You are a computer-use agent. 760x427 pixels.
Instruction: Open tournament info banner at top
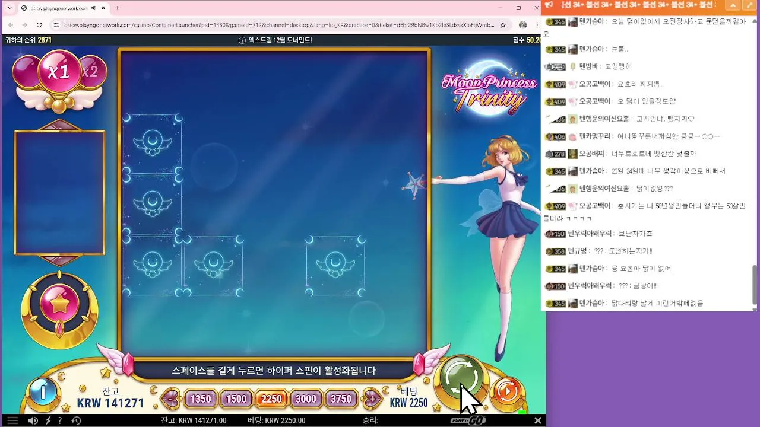point(274,40)
